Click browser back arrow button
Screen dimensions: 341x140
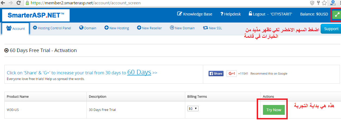pyautogui.click(x=3, y=3)
